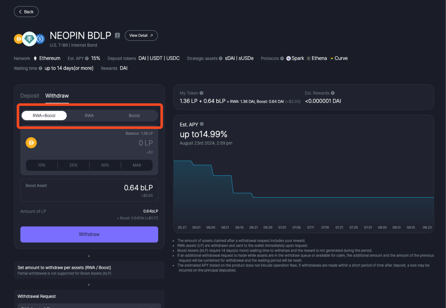Click the Est. Rewards help icon
Viewport: 446px width, 308px height.
point(333,93)
